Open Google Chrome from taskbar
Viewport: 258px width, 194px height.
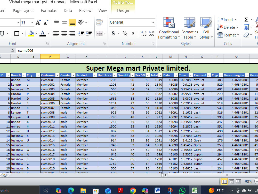pyautogui.click(x=133, y=191)
